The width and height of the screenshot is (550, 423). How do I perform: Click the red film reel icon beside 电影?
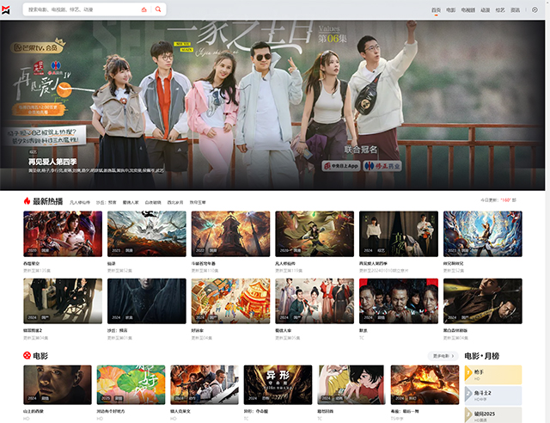(27, 356)
